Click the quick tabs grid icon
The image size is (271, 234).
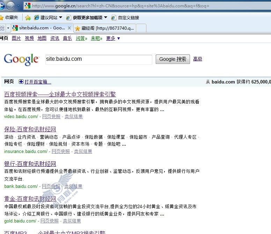point(2,28)
